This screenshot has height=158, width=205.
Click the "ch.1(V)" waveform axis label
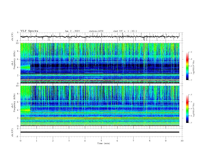point(12,37)
